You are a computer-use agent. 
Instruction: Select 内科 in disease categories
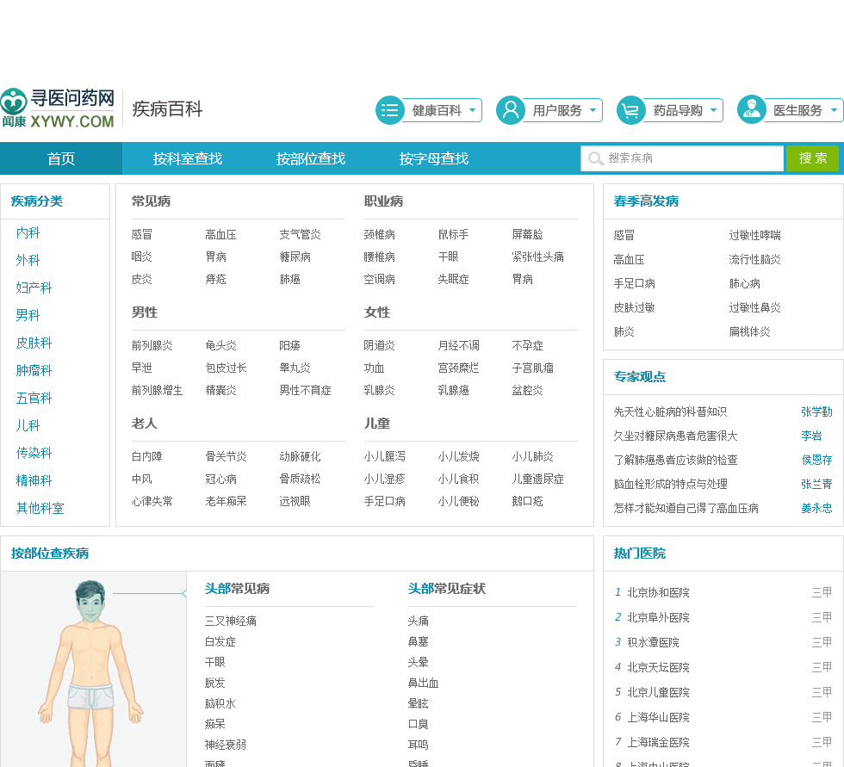click(x=28, y=233)
